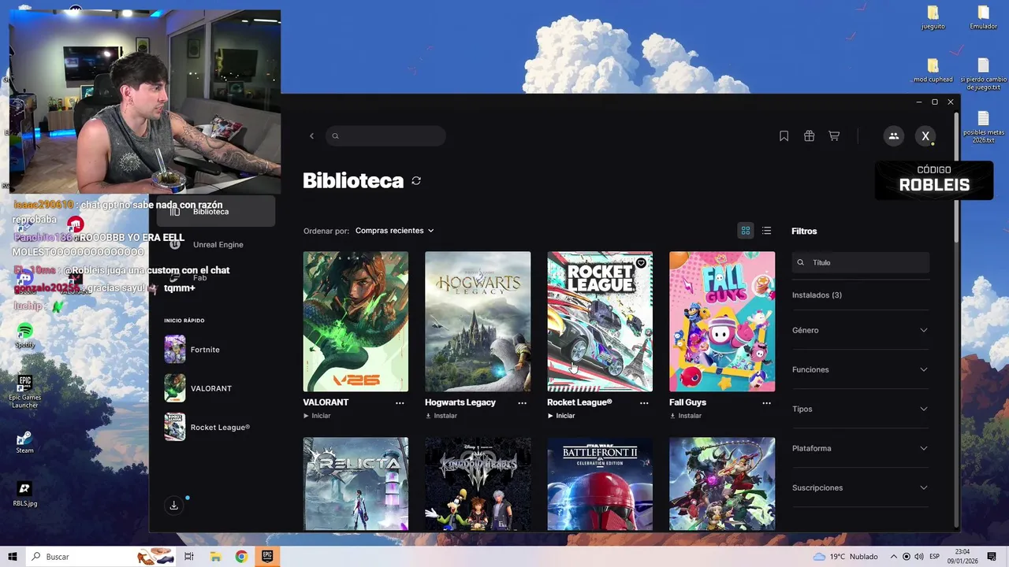Open the Windows Start menu
Screen dimensions: 1009x567
point(13,557)
